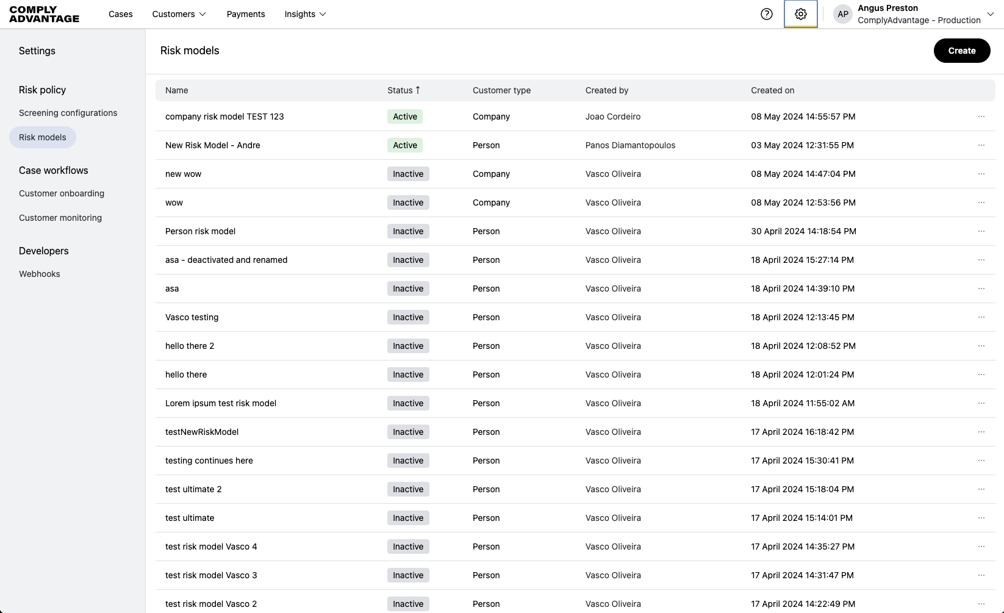This screenshot has height=613, width=1004.
Task: Open the help icon in the top bar
Action: pos(767,13)
